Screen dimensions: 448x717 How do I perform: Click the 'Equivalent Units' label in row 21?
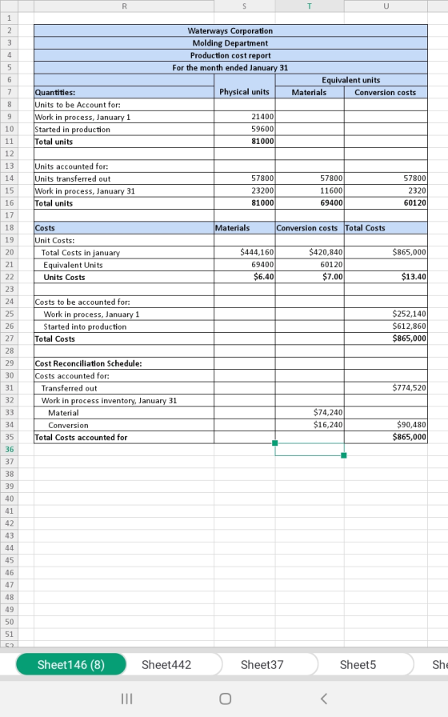(x=73, y=265)
